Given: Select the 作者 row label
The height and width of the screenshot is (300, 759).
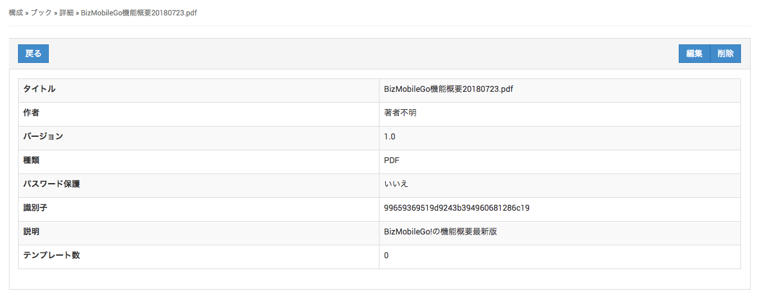Looking at the screenshot, I should pos(31,113).
